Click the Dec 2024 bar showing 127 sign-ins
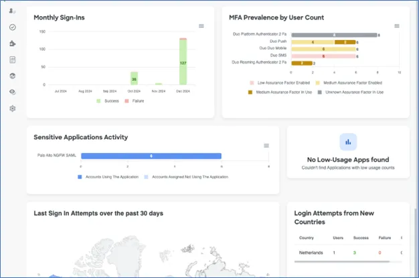 (x=183, y=63)
